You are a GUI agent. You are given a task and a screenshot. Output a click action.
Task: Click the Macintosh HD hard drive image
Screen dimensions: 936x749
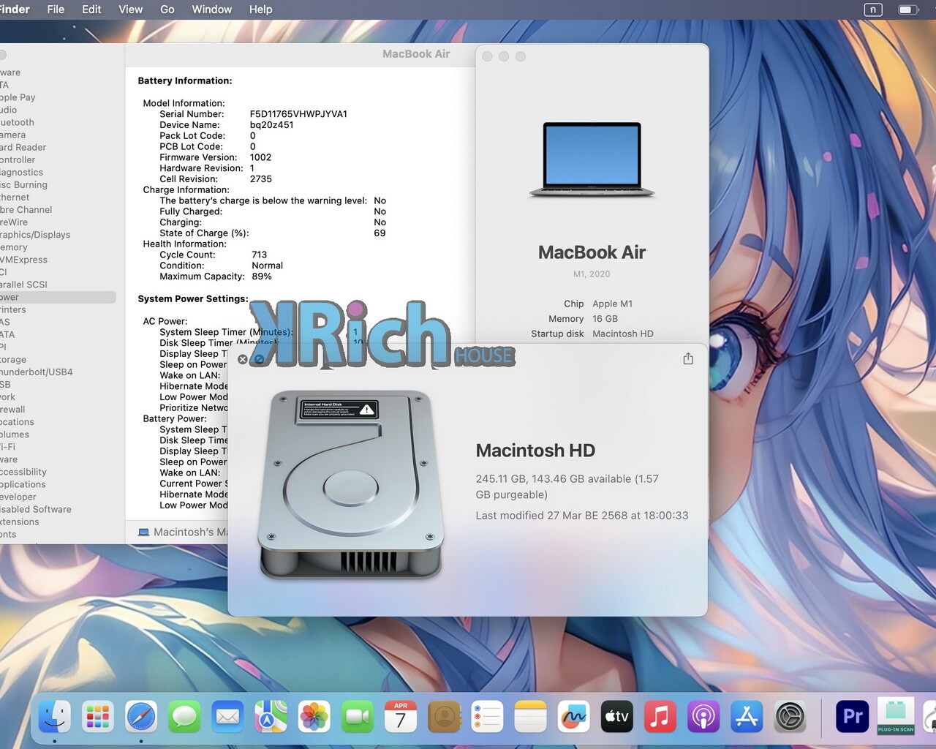pyautogui.click(x=351, y=484)
